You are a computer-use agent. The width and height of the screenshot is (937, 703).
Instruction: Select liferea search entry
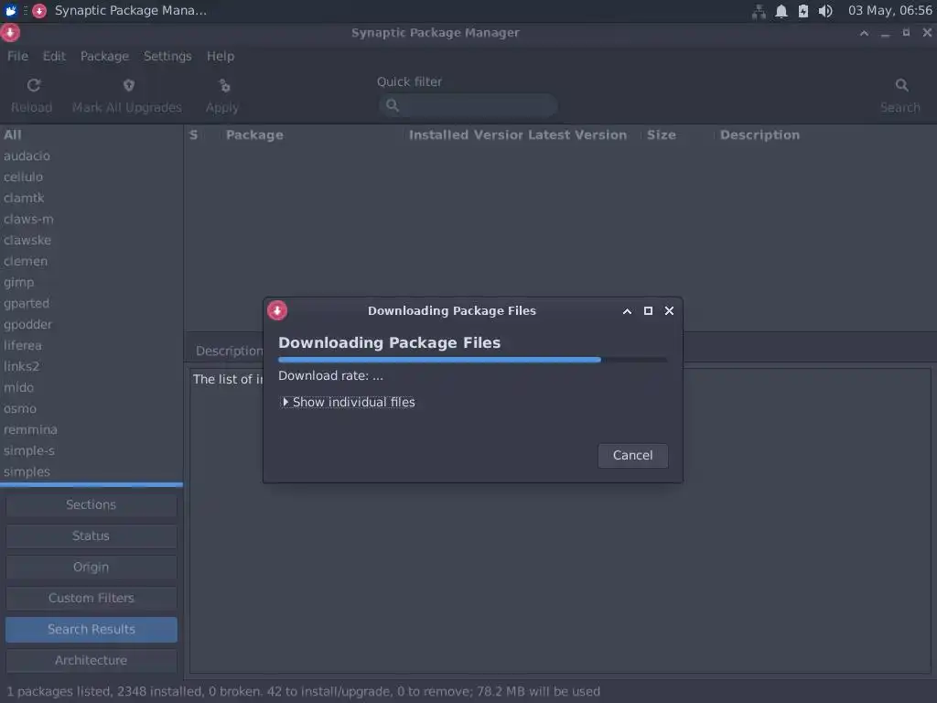coord(23,345)
